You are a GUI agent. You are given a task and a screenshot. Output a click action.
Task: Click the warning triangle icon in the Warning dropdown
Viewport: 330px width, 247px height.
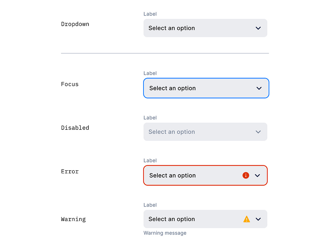point(247,219)
